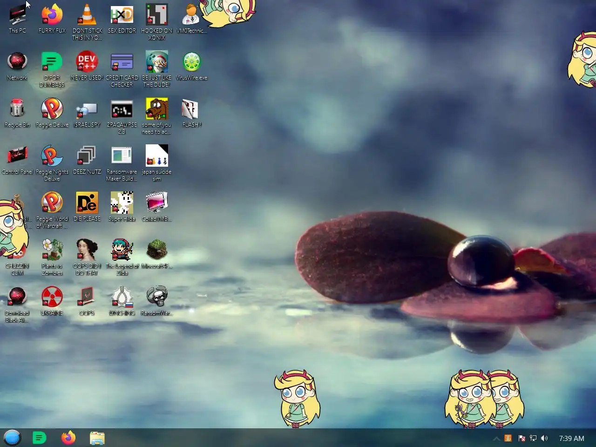Image resolution: width=596 pixels, height=447 pixels.
Task: Open the Control Panel icon
Action: pyautogui.click(x=17, y=160)
